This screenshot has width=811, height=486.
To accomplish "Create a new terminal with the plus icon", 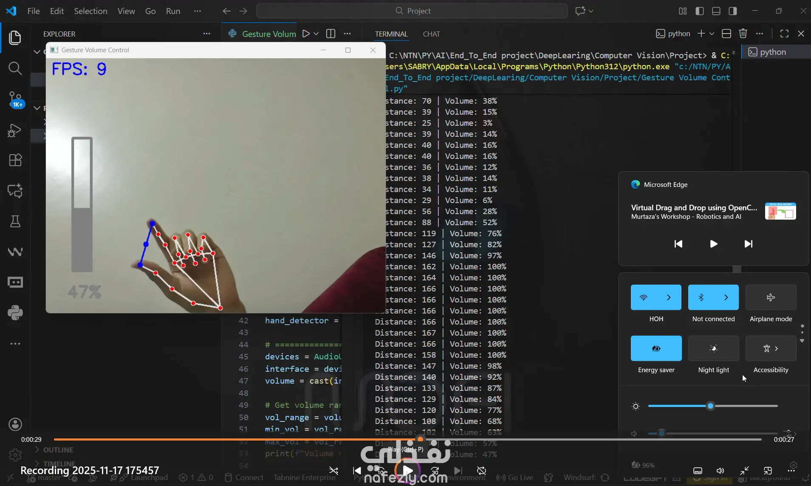I will tap(701, 34).
